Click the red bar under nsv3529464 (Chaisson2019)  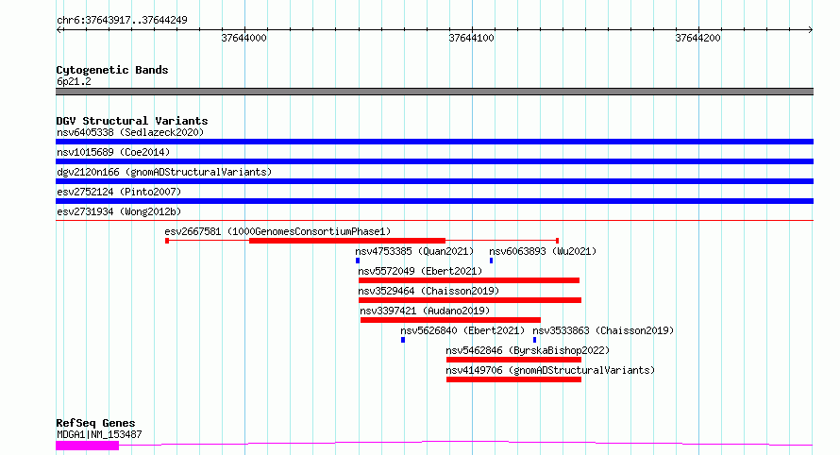(x=470, y=300)
